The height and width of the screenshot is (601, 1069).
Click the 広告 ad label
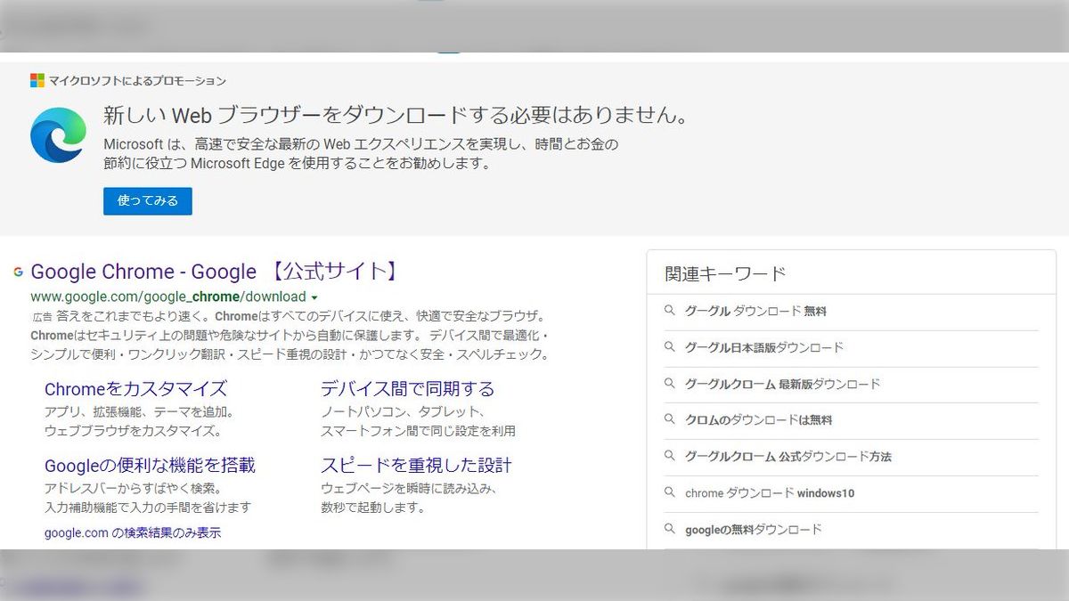[x=42, y=317]
